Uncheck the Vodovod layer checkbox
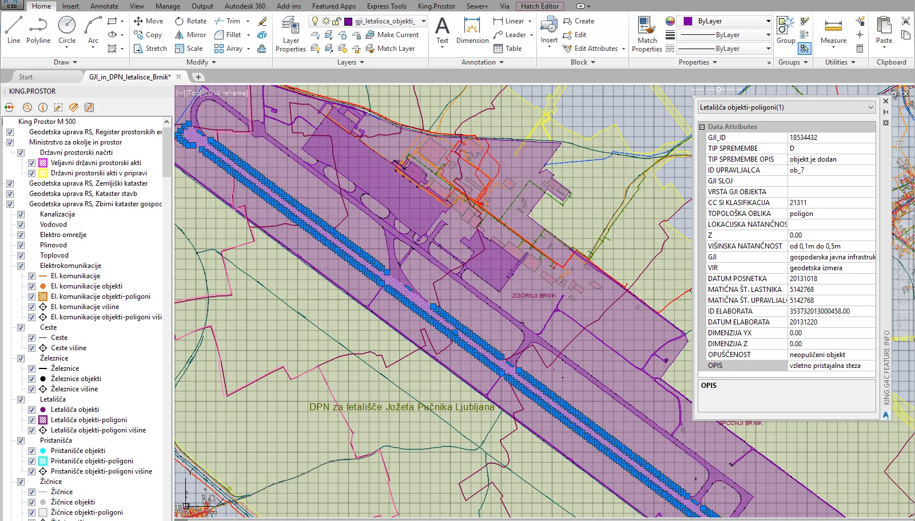This screenshot has width=915, height=521. (21, 225)
